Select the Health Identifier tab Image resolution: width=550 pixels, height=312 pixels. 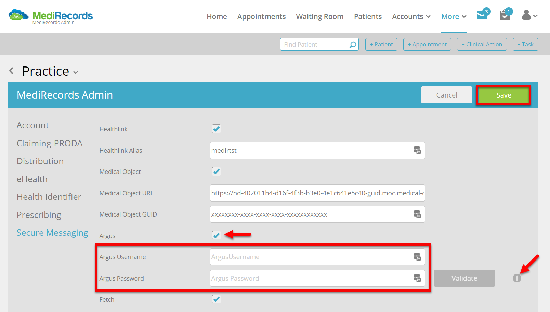49,197
